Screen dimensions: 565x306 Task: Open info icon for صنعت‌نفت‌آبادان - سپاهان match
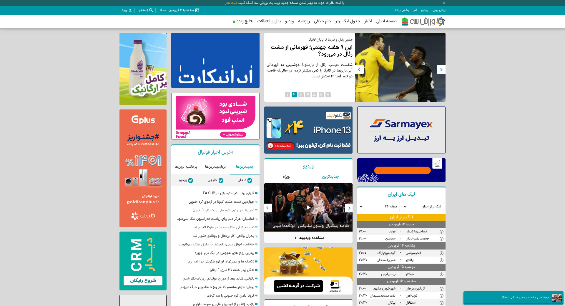pyautogui.click(x=441, y=239)
